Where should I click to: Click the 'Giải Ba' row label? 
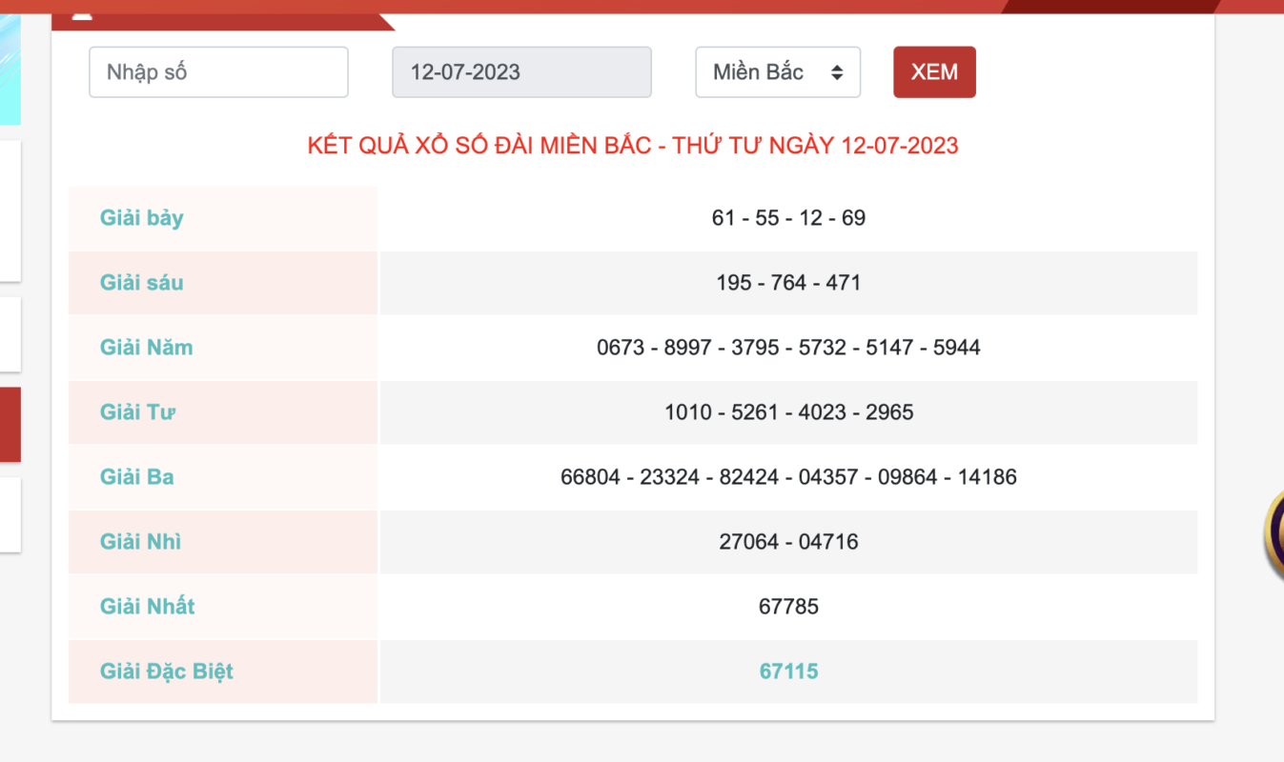[x=137, y=477]
